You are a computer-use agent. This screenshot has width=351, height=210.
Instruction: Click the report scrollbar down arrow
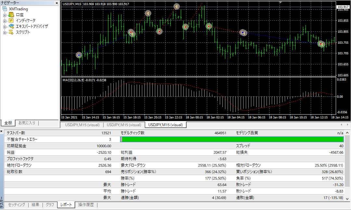point(347,199)
